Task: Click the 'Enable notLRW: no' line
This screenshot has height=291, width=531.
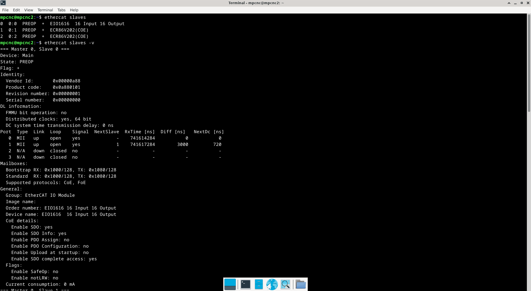Action: [x=35, y=278]
